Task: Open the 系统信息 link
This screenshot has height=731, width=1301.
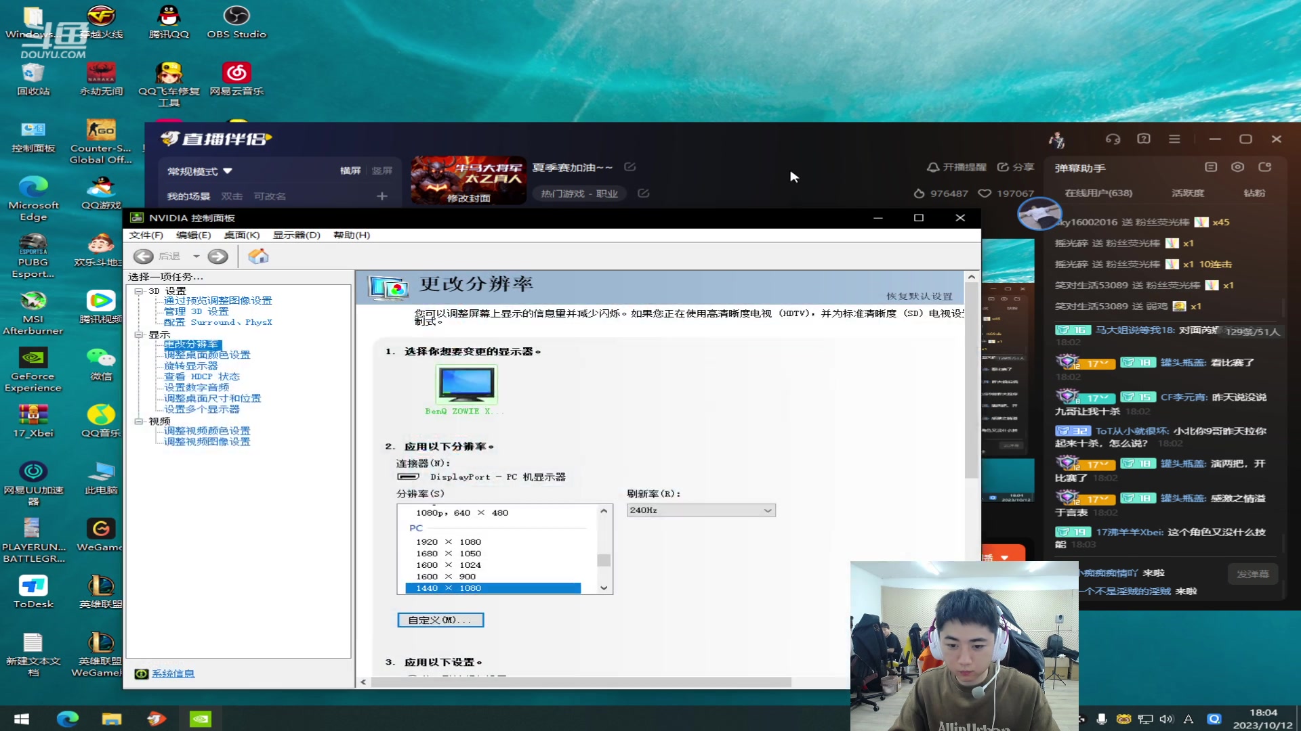Action: click(x=173, y=673)
